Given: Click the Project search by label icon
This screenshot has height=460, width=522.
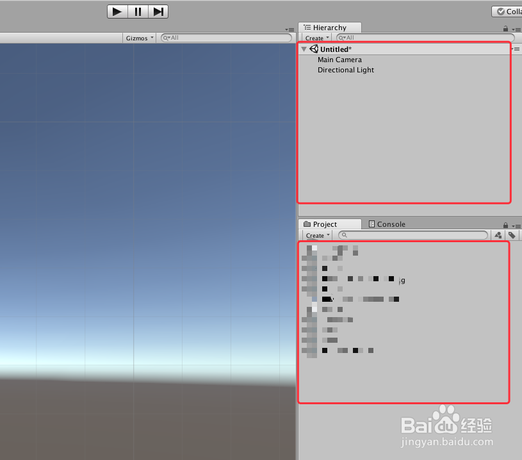Looking at the screenshot, I should click(x=512, y=235).
